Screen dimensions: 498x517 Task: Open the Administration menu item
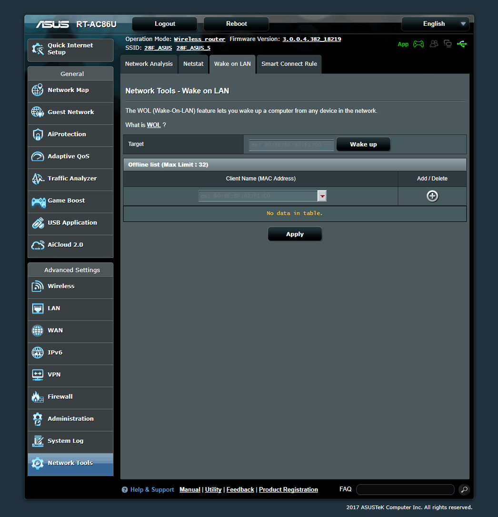click(x=70, y=419)
